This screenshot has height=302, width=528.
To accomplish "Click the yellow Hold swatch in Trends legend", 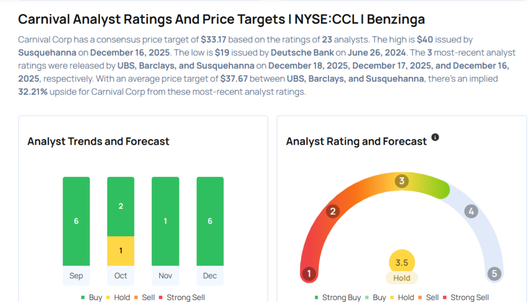I will point(109,297).
